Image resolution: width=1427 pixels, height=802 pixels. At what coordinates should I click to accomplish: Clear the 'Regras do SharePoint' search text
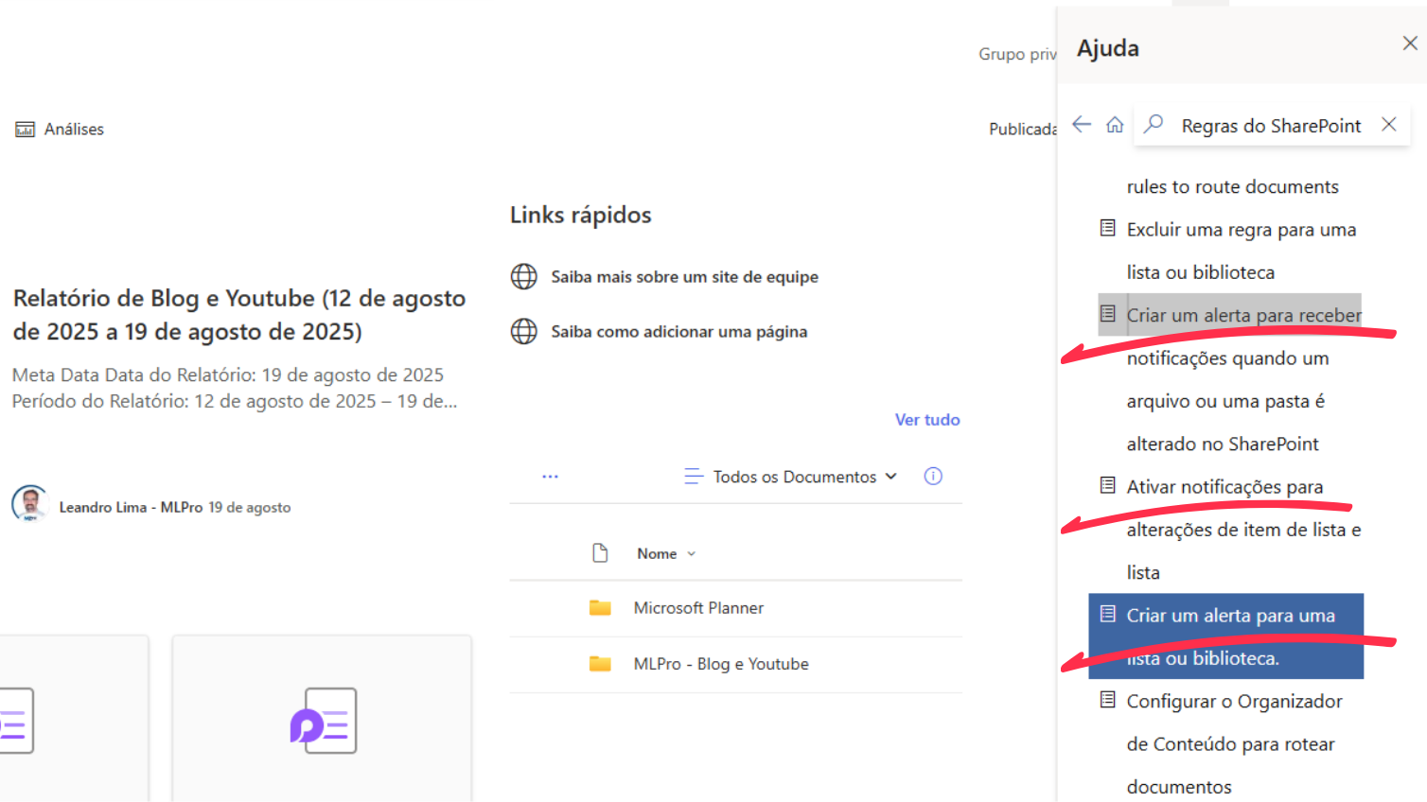(x=1388, y=125)
